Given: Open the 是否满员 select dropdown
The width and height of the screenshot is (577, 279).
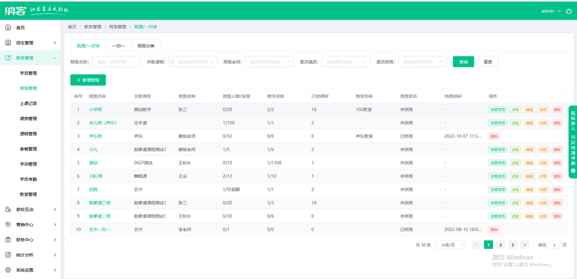Looking at the screenshot, I should 346,61.
